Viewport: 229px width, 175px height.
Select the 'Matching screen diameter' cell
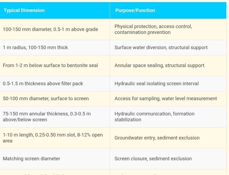point(31,159)
